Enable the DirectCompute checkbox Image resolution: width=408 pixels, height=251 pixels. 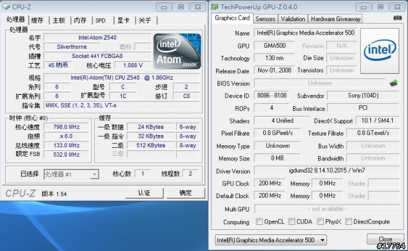349,221
